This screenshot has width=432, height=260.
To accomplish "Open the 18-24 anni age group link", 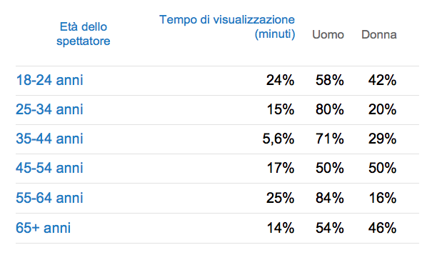I will pos(49,80).
